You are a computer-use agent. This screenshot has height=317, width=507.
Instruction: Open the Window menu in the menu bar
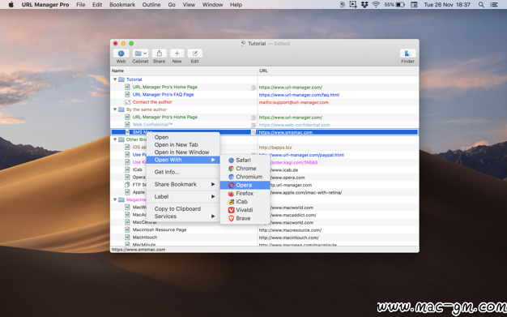pyautogui.click(x=212, y=5)
